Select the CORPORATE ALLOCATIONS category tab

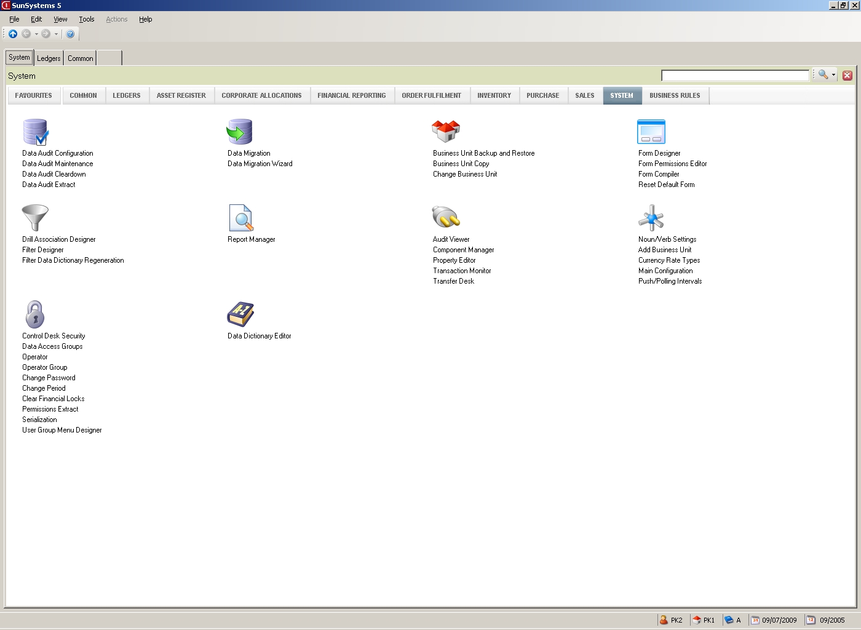point(262,95)
